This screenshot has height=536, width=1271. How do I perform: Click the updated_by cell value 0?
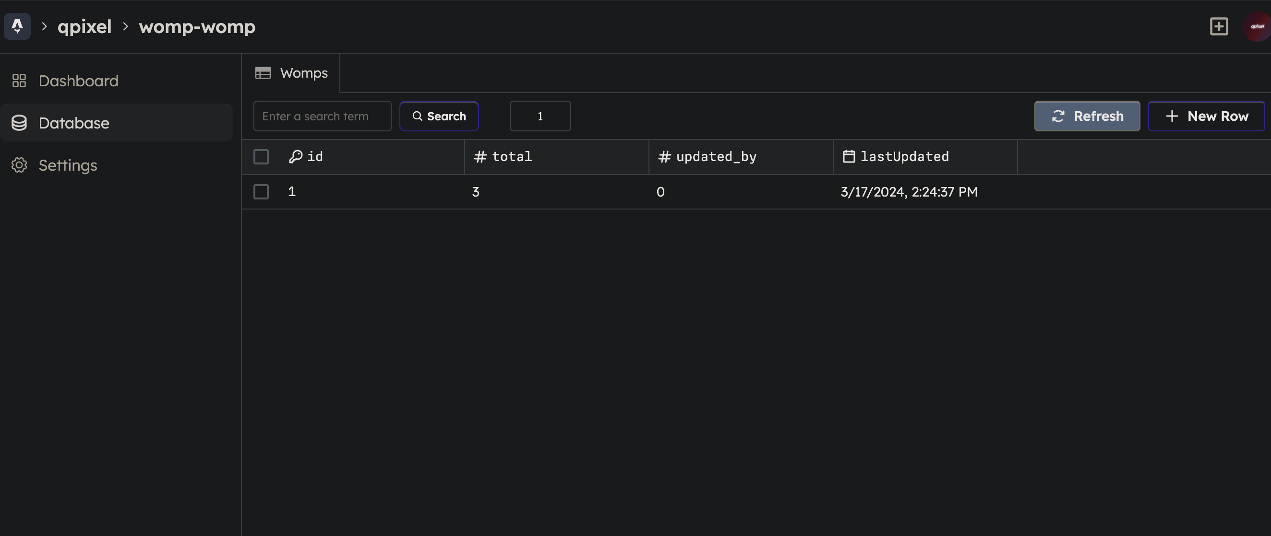pyautogui.click(x=660, y=192)
